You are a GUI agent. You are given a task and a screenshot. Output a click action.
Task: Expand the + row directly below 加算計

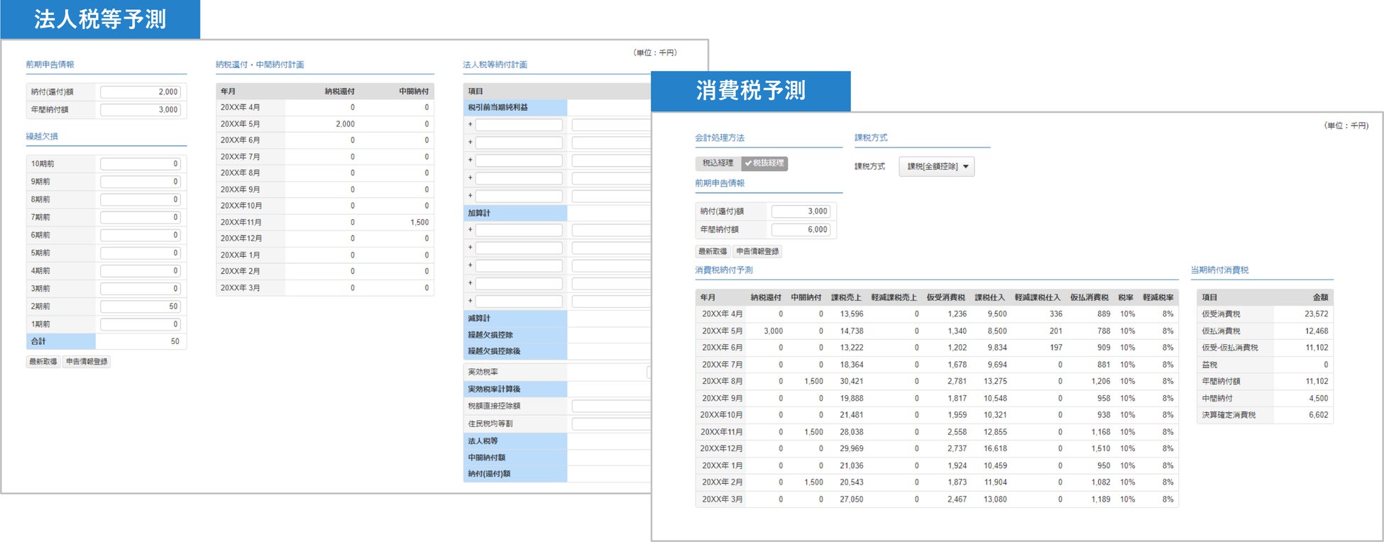(x=470, y=230)
